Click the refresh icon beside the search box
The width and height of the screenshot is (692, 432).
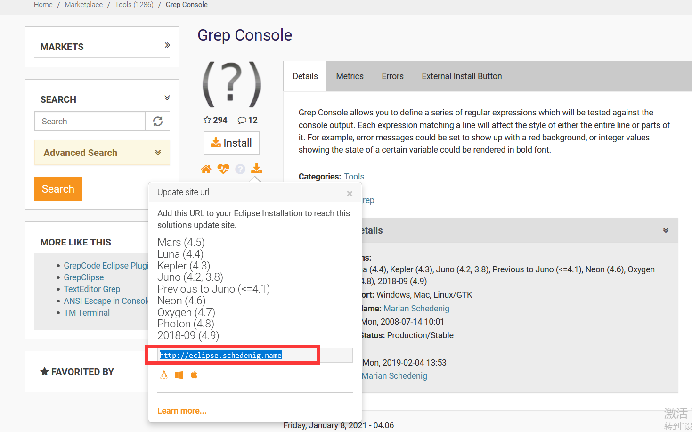157,121
